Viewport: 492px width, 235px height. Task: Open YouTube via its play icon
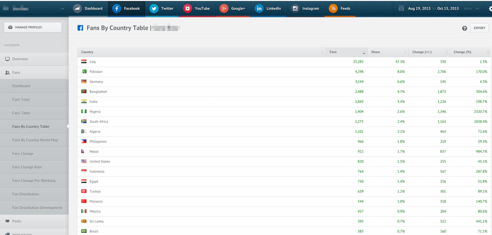(188, 9)
